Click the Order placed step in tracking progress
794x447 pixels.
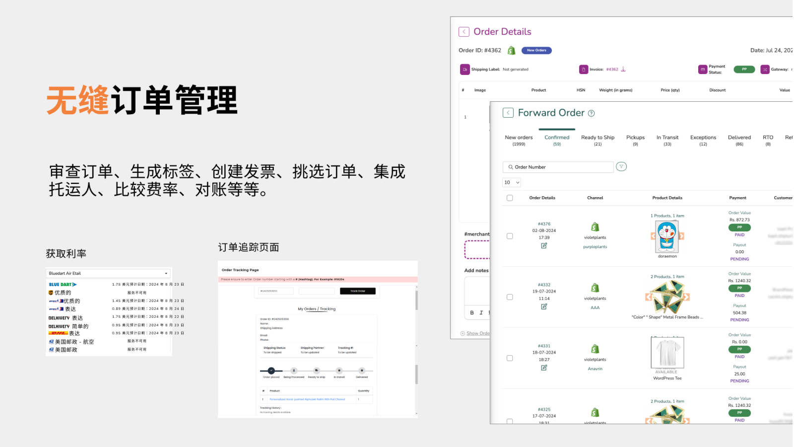click(271, 371)
